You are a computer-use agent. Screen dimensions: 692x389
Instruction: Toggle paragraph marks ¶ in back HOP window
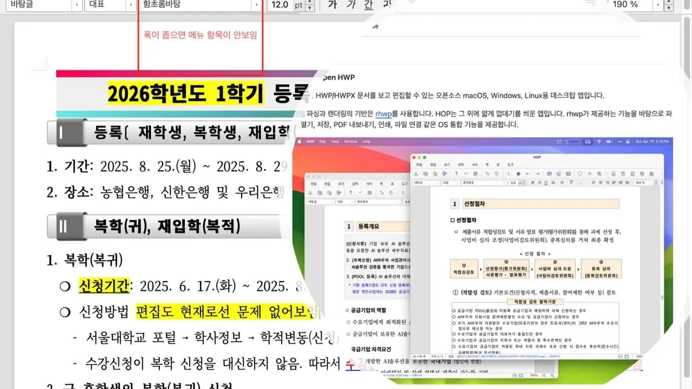coord(351,192)
